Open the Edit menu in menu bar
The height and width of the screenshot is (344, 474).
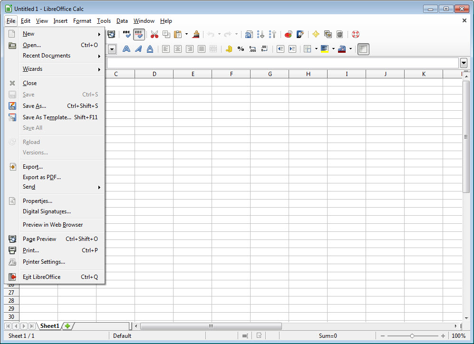(25, 21)
